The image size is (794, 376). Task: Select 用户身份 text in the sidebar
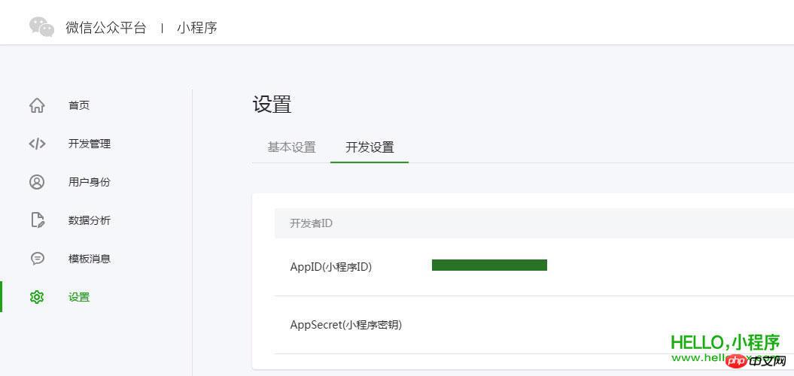click(90, 182)
